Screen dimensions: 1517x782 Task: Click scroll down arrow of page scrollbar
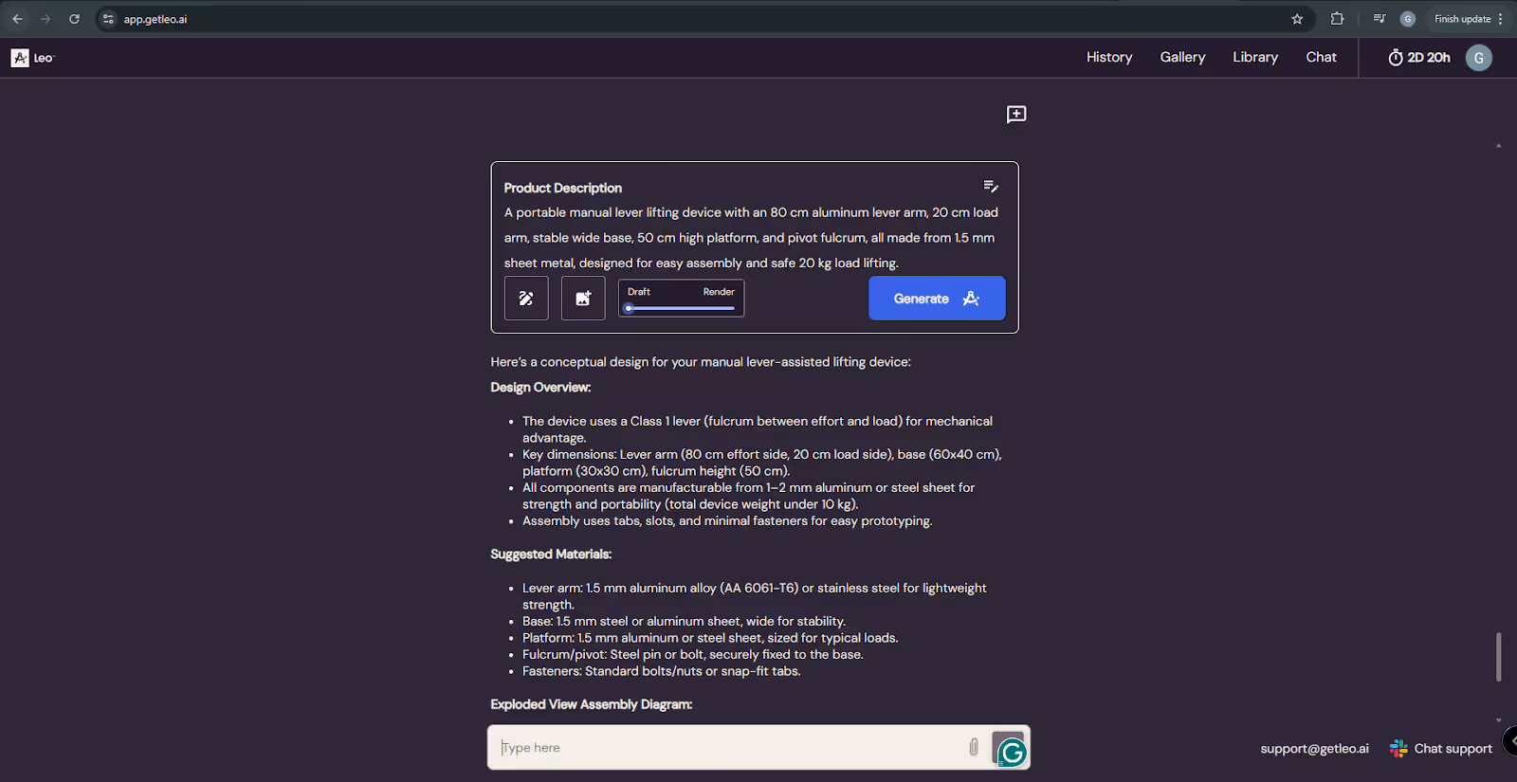pyautogui.click(x=1498, y=720)
